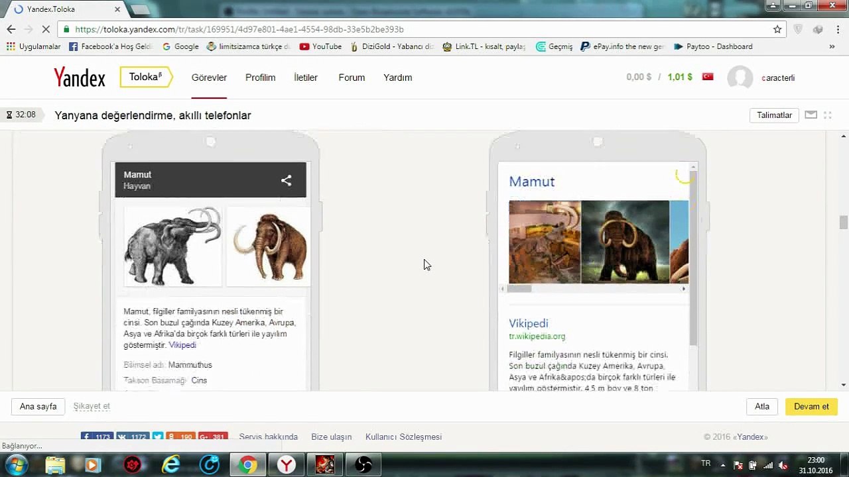Click the Yandex logo
The image size is (849, 477).
tap(80, 78)
